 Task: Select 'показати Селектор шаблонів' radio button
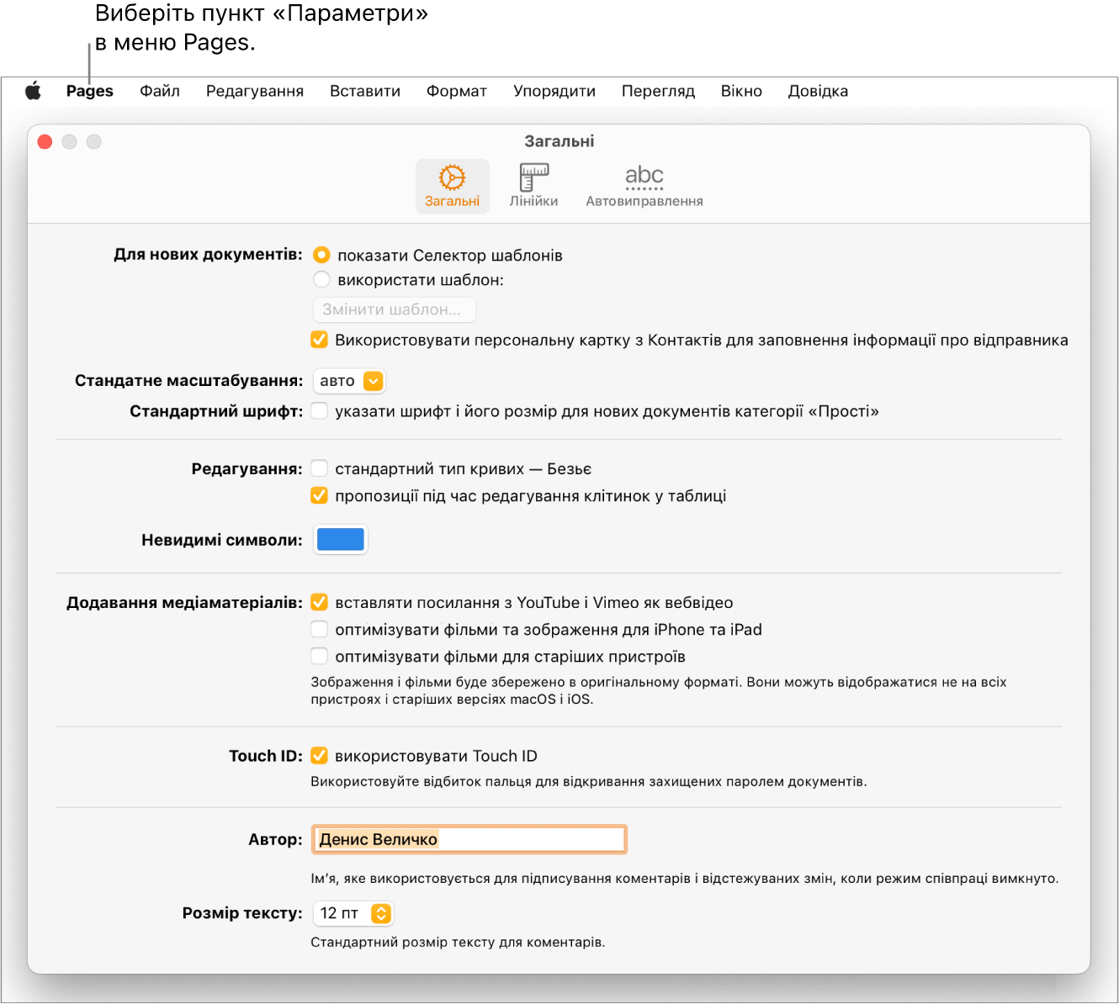pos(321,255)
